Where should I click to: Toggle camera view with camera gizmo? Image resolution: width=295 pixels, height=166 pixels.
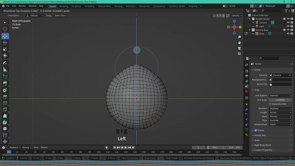pyautogui.click(x=239, y=48)
